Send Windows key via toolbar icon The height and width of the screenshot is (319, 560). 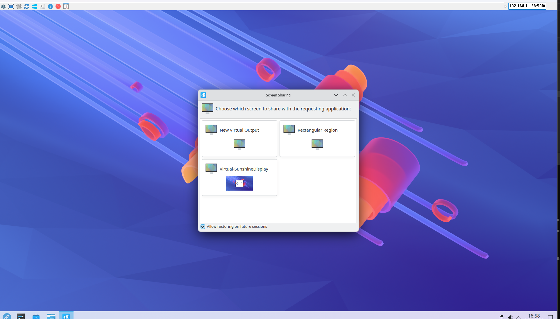(35, 6)
